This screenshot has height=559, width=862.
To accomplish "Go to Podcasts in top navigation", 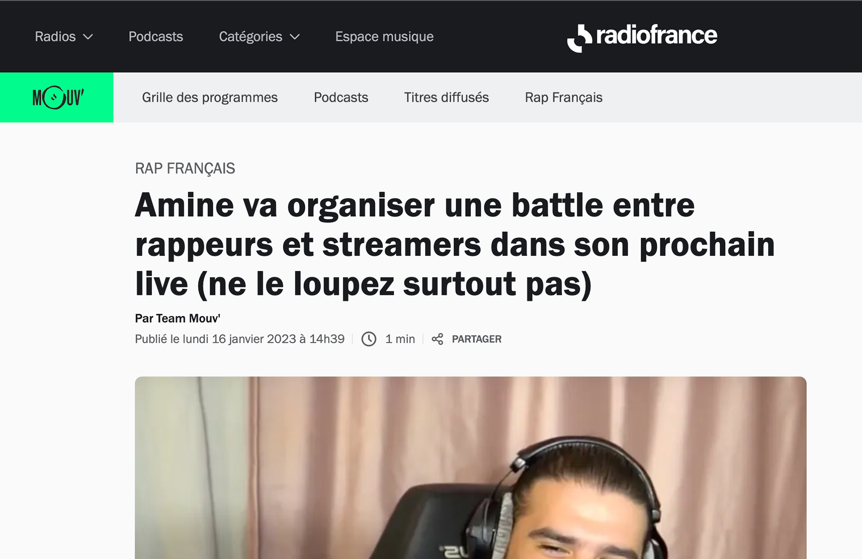I will (x=156, y=36).
